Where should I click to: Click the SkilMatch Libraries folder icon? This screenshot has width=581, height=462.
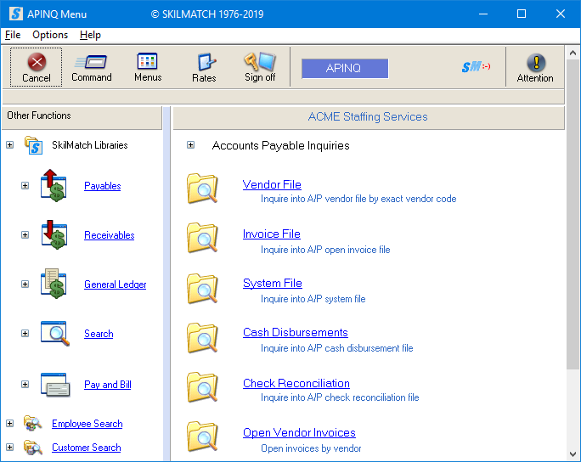(x=33, y=145)
